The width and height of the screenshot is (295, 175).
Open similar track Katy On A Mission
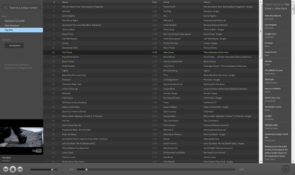(x=273, y=89)
